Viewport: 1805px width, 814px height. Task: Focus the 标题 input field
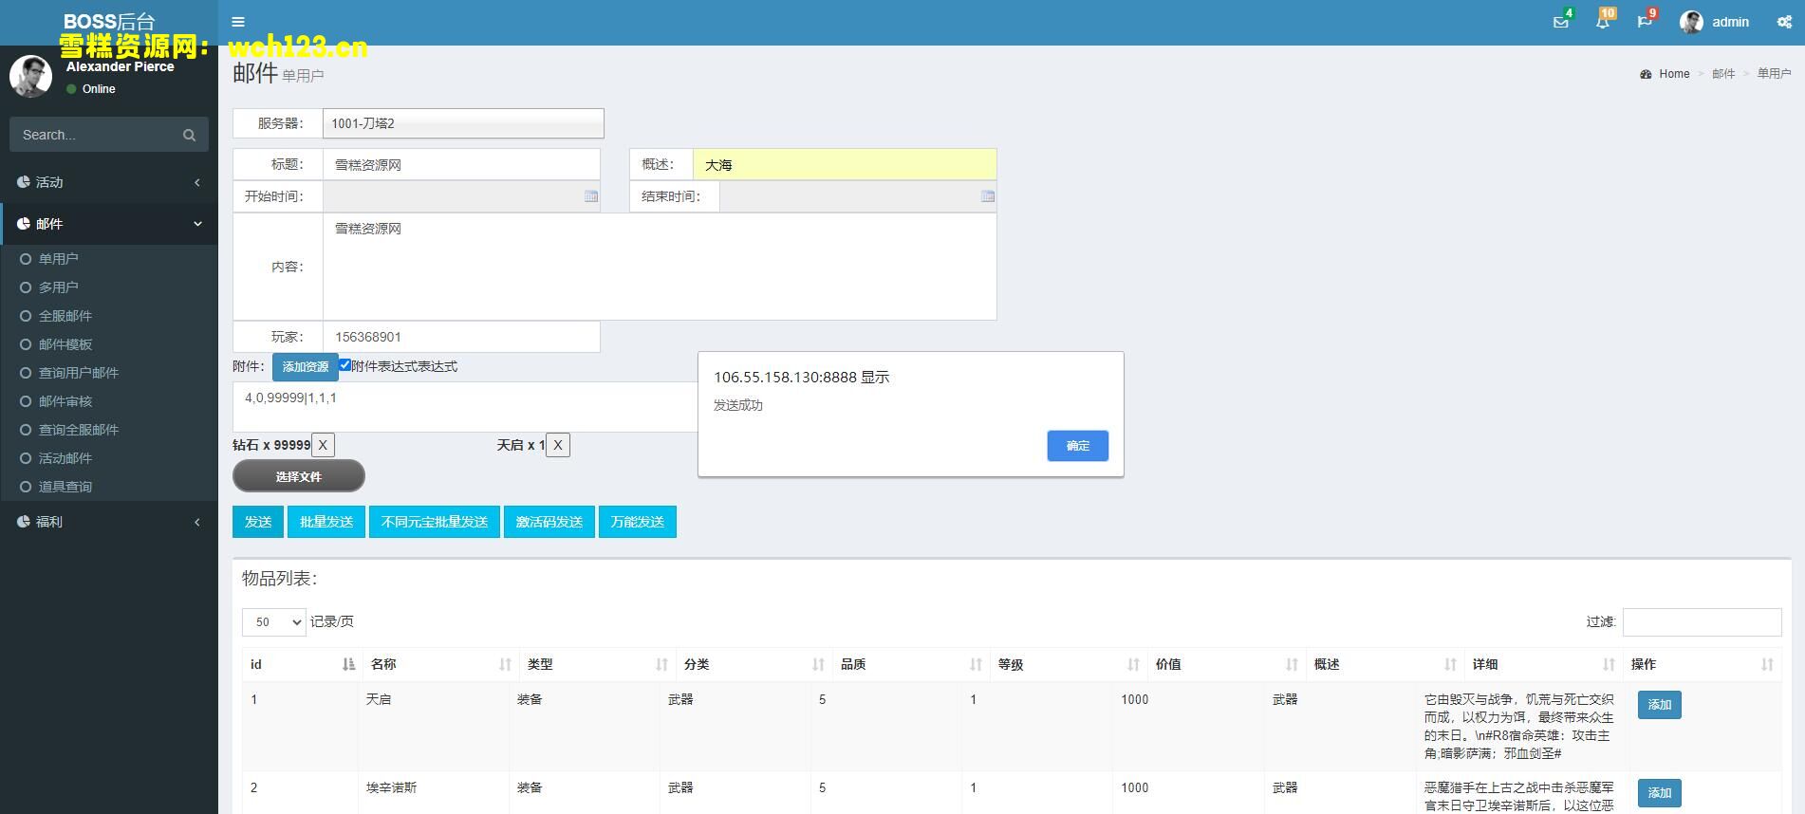click(461, 164)
